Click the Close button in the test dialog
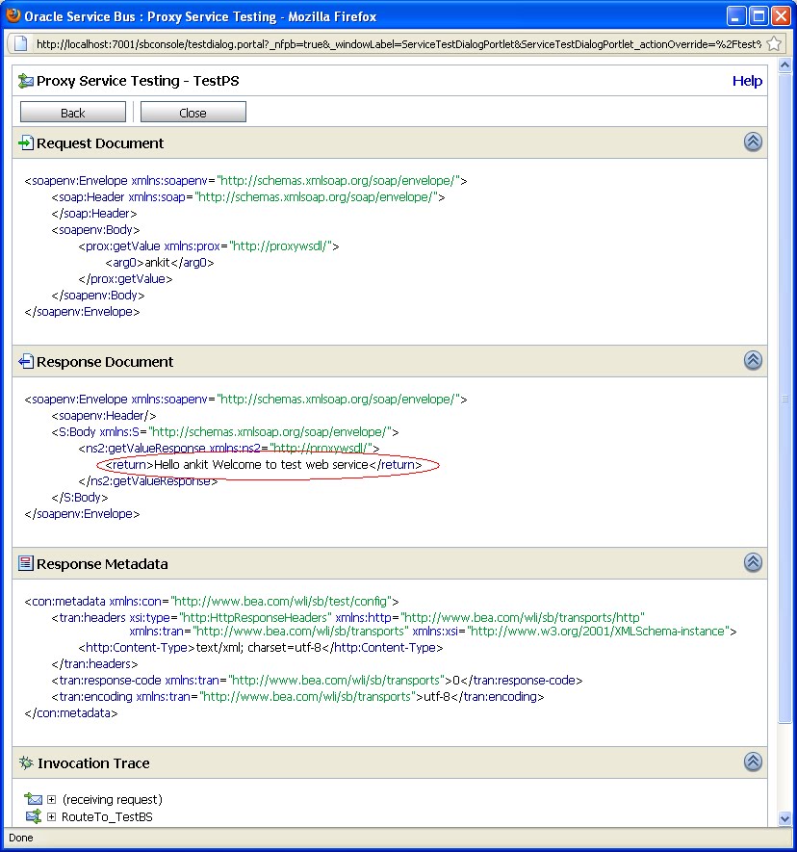Screen dimensions: 797x852 click(x=193, y=113)
